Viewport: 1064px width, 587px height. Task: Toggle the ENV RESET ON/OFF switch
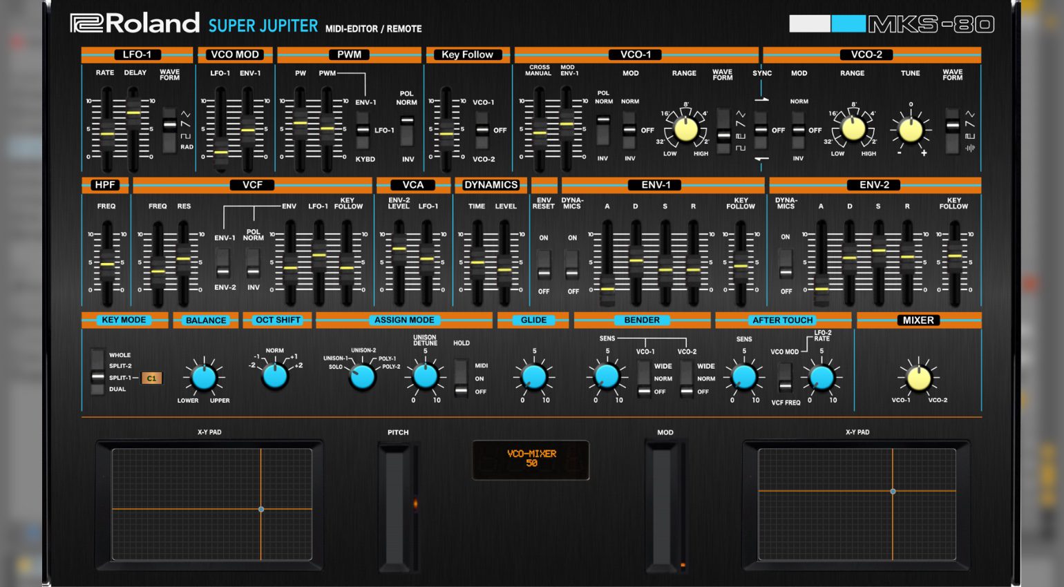click(x=544, y=264)
